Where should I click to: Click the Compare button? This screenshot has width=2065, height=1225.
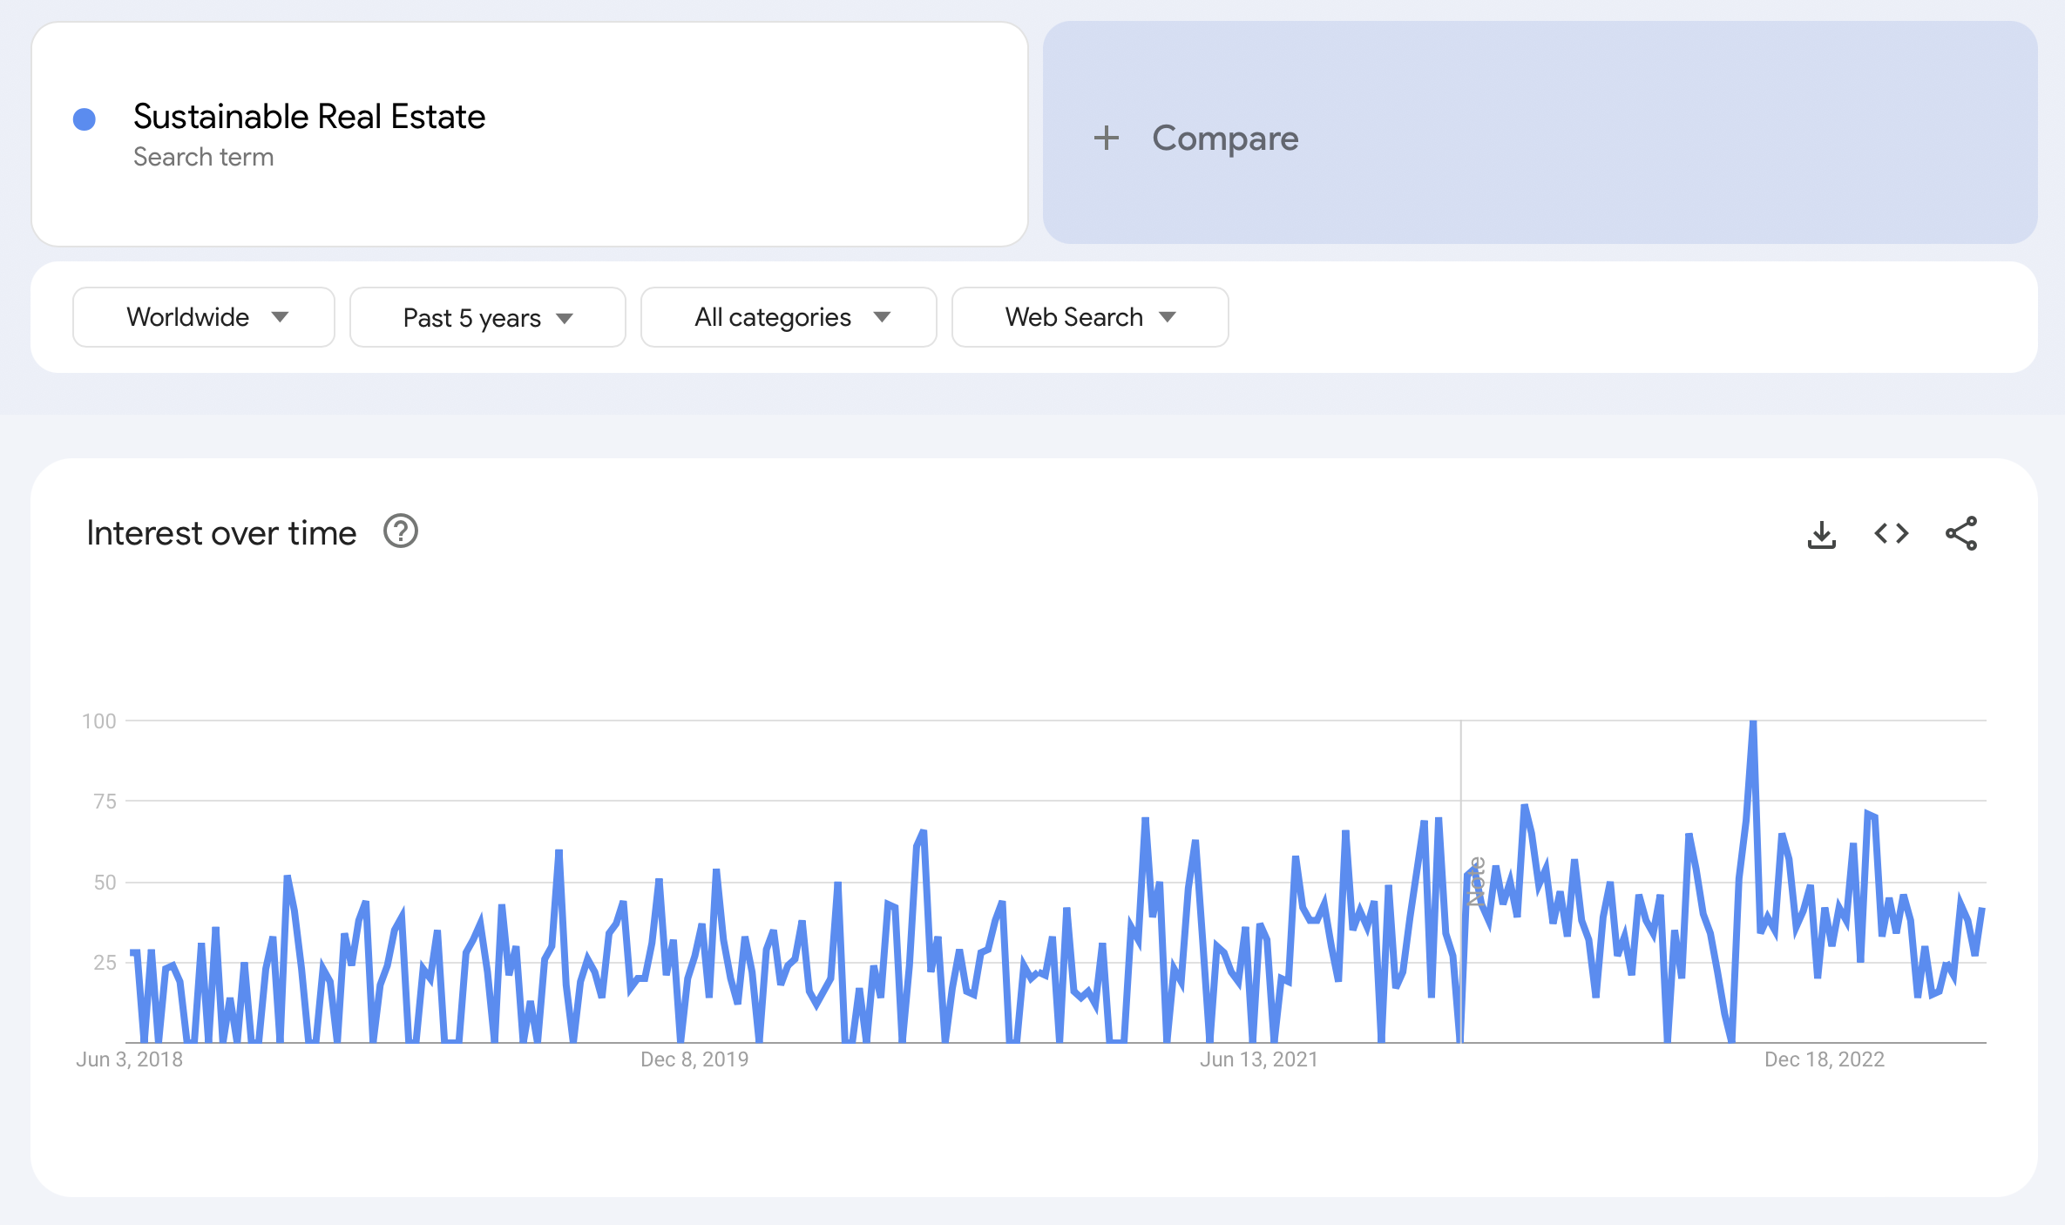(x=1224, y=138)
